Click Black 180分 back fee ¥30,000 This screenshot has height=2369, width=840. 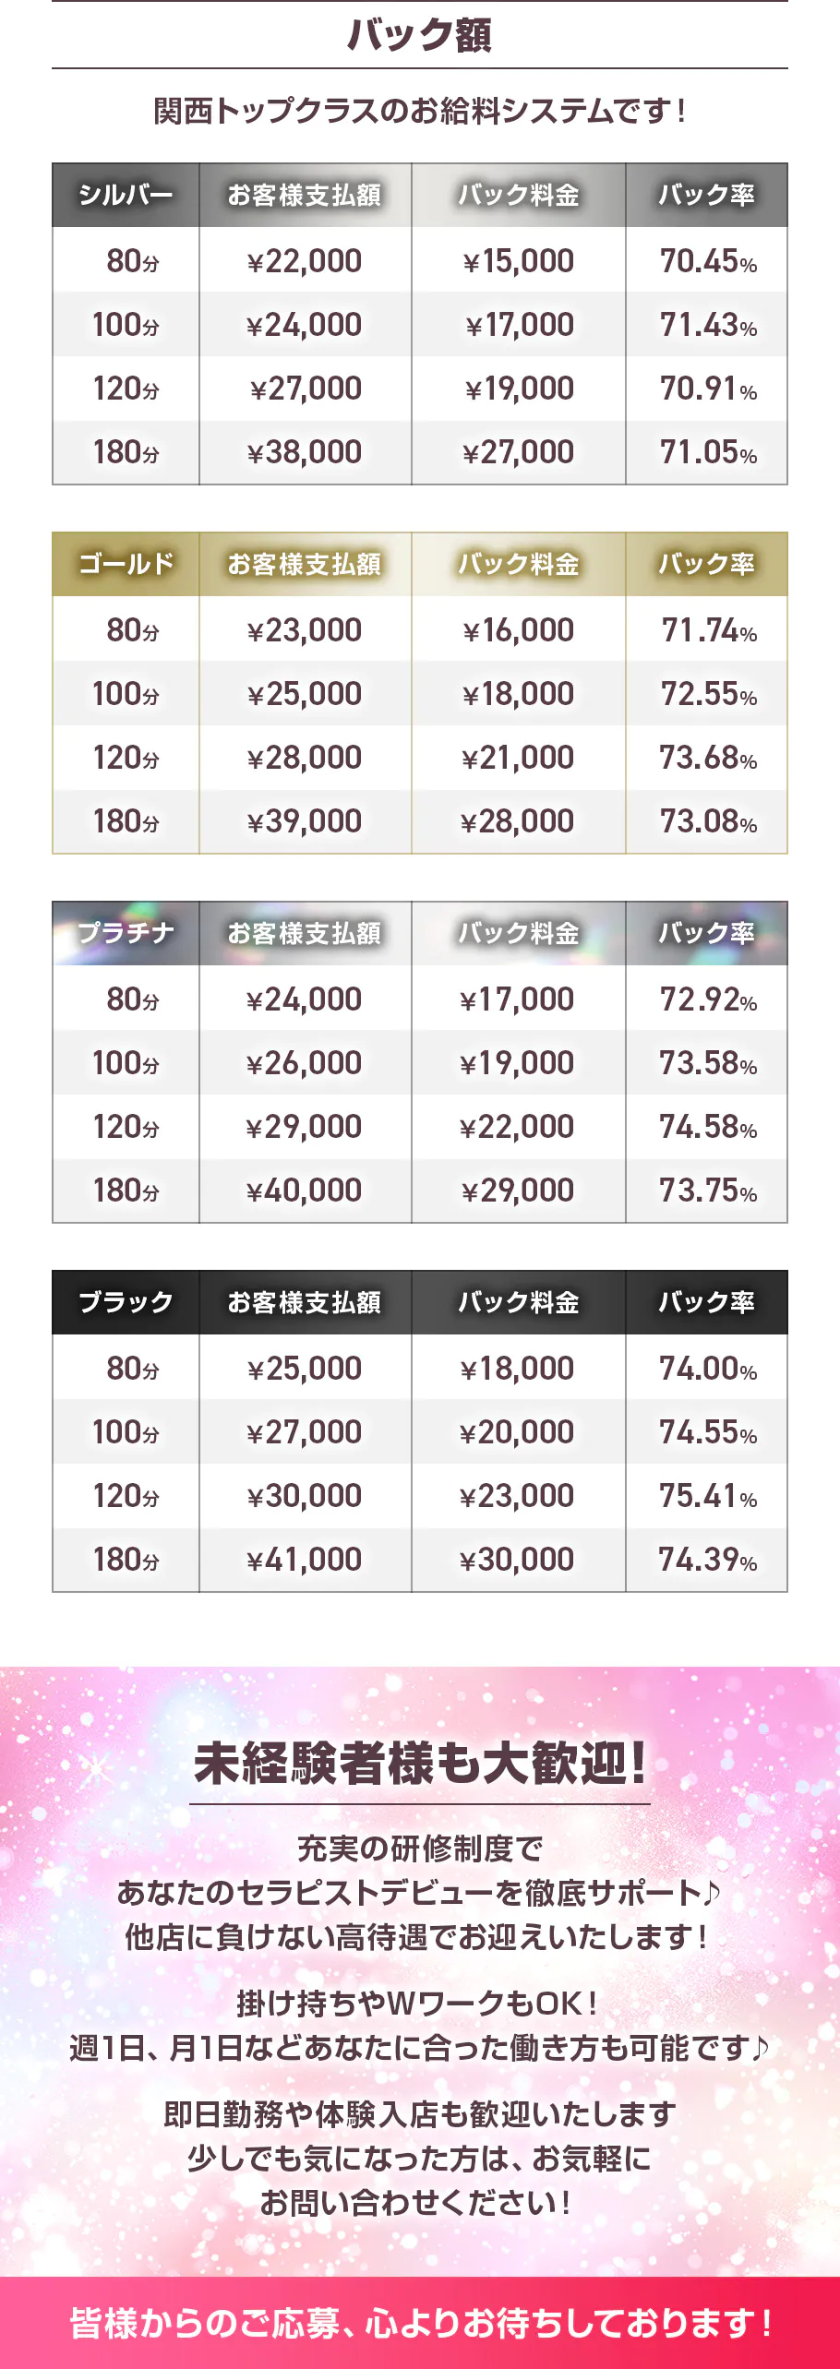click(518, 1560)
